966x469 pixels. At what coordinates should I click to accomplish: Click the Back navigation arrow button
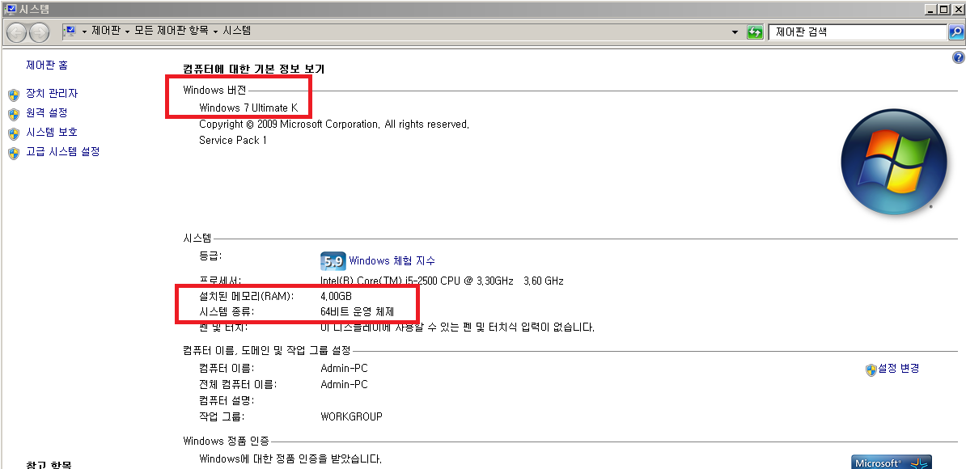(x=17, y=32)
